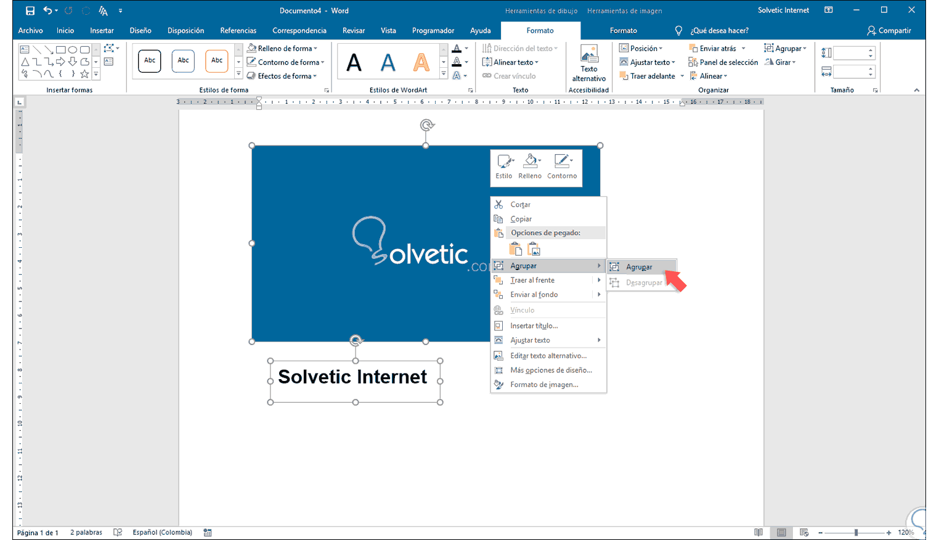Click the blue WordArt A style

pos(388,62)
